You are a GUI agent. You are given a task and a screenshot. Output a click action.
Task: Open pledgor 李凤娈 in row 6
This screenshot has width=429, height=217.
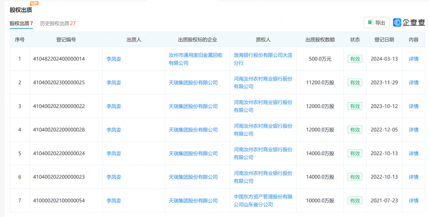coord(114,177)
